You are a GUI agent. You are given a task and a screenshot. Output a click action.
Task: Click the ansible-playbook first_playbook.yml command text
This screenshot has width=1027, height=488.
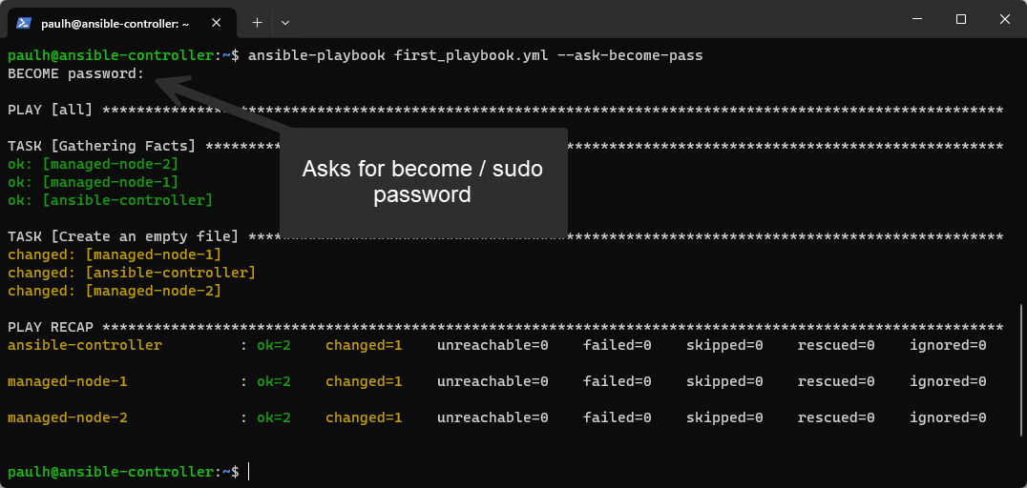pos(475,55)
